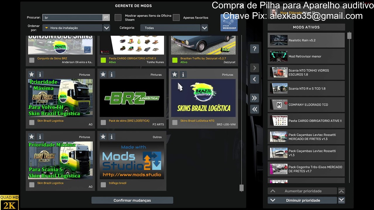Deactivate Pasta CARGO OBRIGATORIO ATIVE mod checkbox
Image resolution: width=374 pixels, height=210 pixels.
point(103,60)
